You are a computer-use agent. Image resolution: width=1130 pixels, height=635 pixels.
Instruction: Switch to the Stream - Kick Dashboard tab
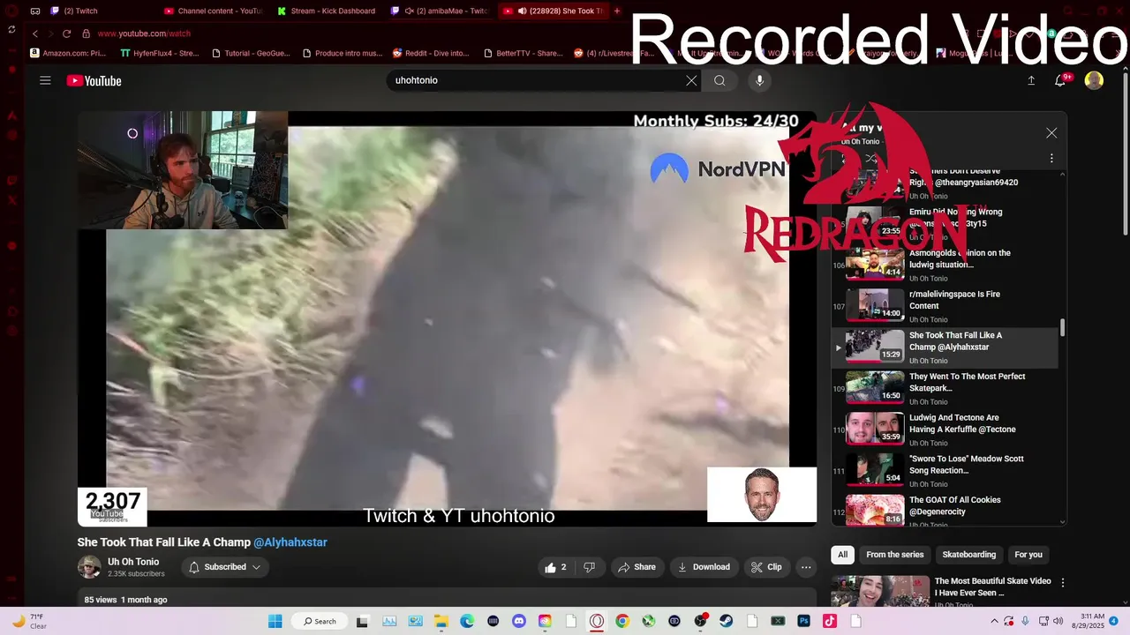pos(327,11)
